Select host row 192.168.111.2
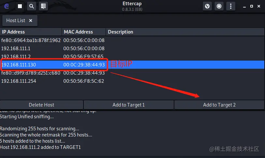 point(132,56)
